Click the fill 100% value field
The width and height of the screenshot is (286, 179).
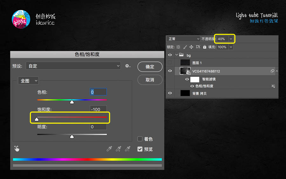pos(222,47)
